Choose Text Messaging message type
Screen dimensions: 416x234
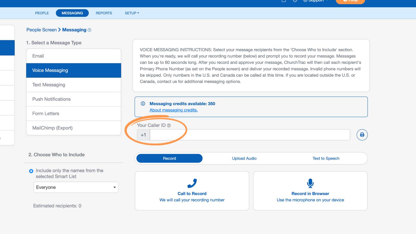coord(74,85)
